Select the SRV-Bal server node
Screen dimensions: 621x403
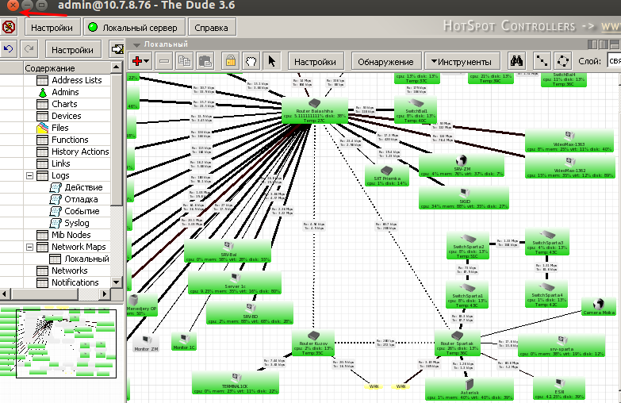pyautogui.click(x=228, y=251)
